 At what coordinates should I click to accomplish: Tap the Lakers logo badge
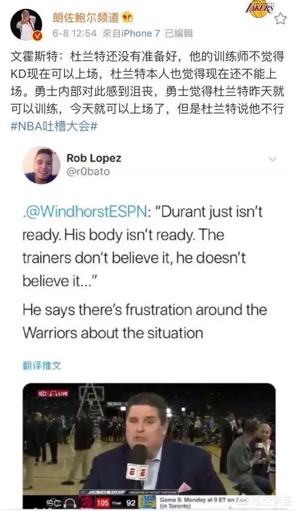click(x=260, y=8)
